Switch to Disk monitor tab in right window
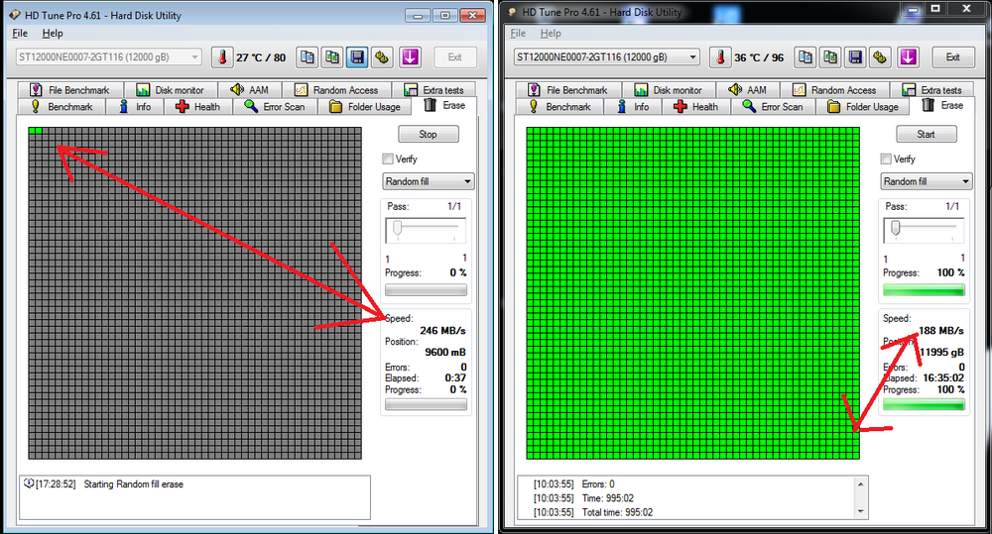The width and height of the screenshot is (992, 534). pos(669,90)
